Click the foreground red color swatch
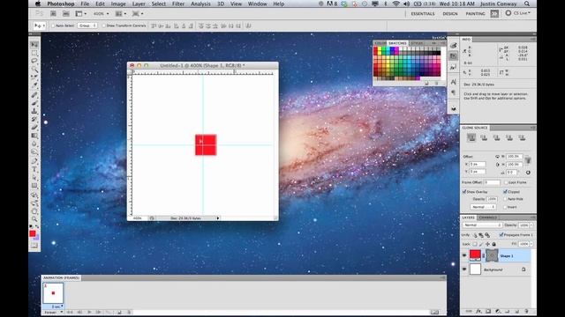The image size is (565, 317). click(33, 233)
